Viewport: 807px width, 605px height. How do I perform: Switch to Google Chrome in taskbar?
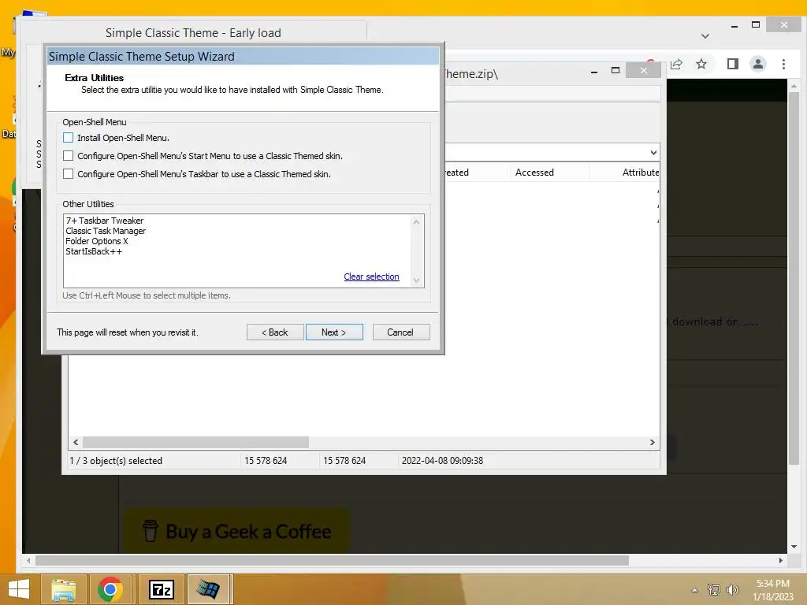110,589
